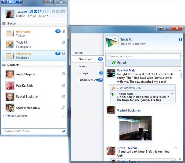Click the Foursquare service icon on Tricia M. row
185x163 pixels.
[x=63, y=42]
